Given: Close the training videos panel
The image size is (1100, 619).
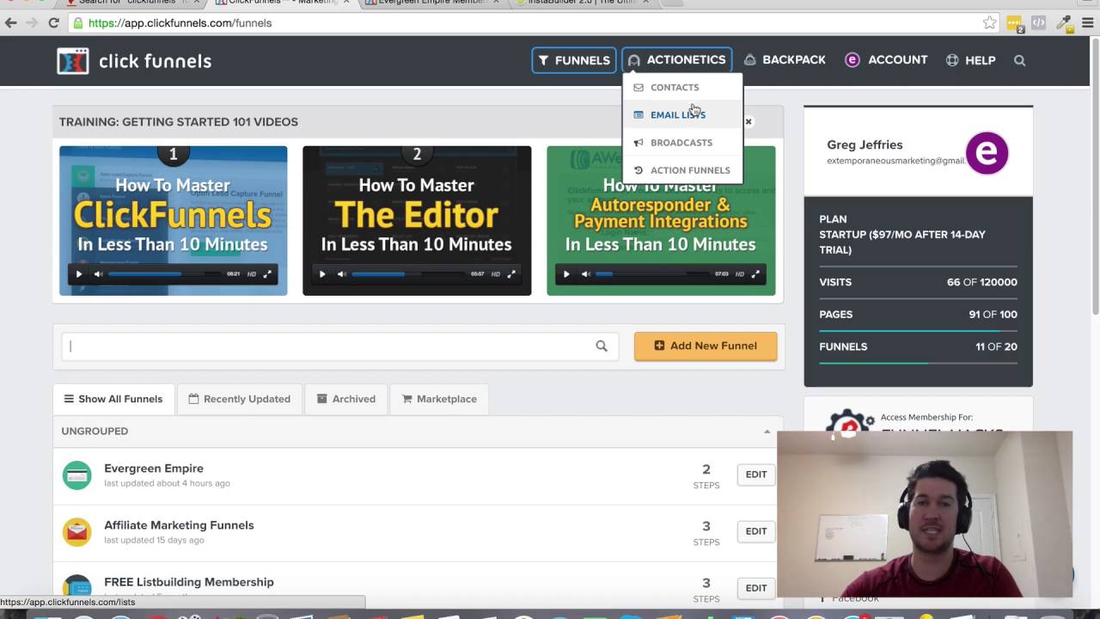Looking at the screenshot, I should [x=749, y=122].
